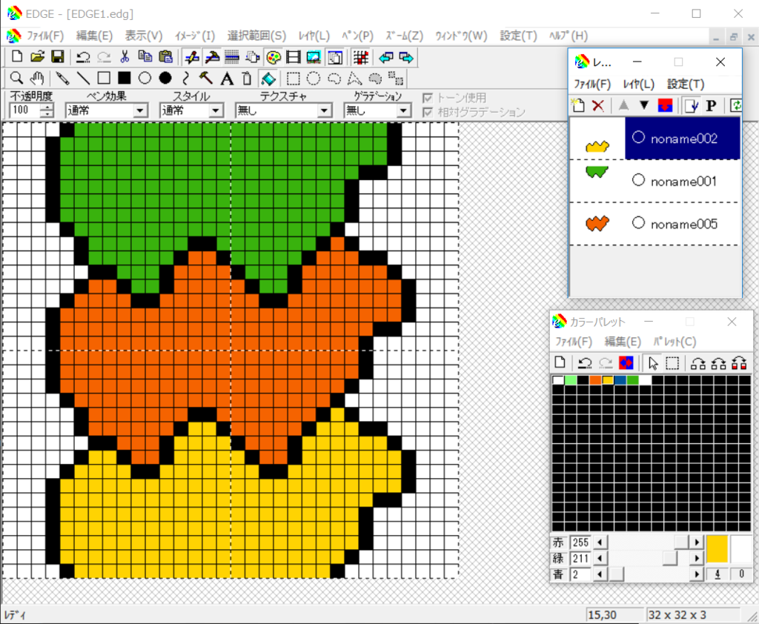The image size is (759, 624).
Task: Delete layer with red X icon
Action: 598,105
